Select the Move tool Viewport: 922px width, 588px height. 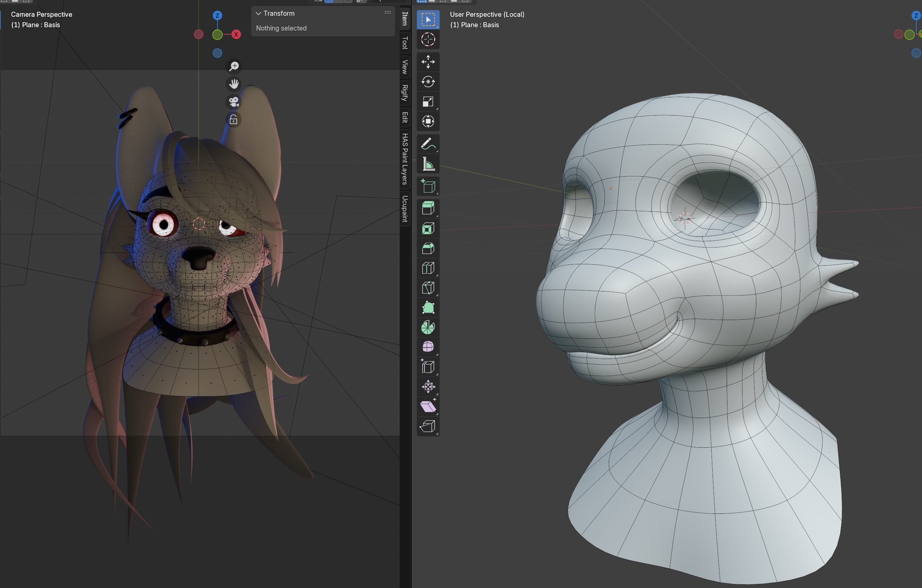[x=428, y=62]
